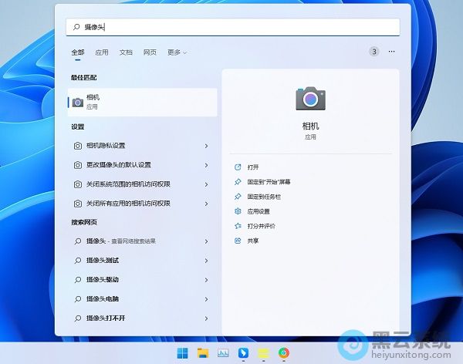Expand the 更多 filter dropdown
The image size is (463, 364).
(177, 52)
